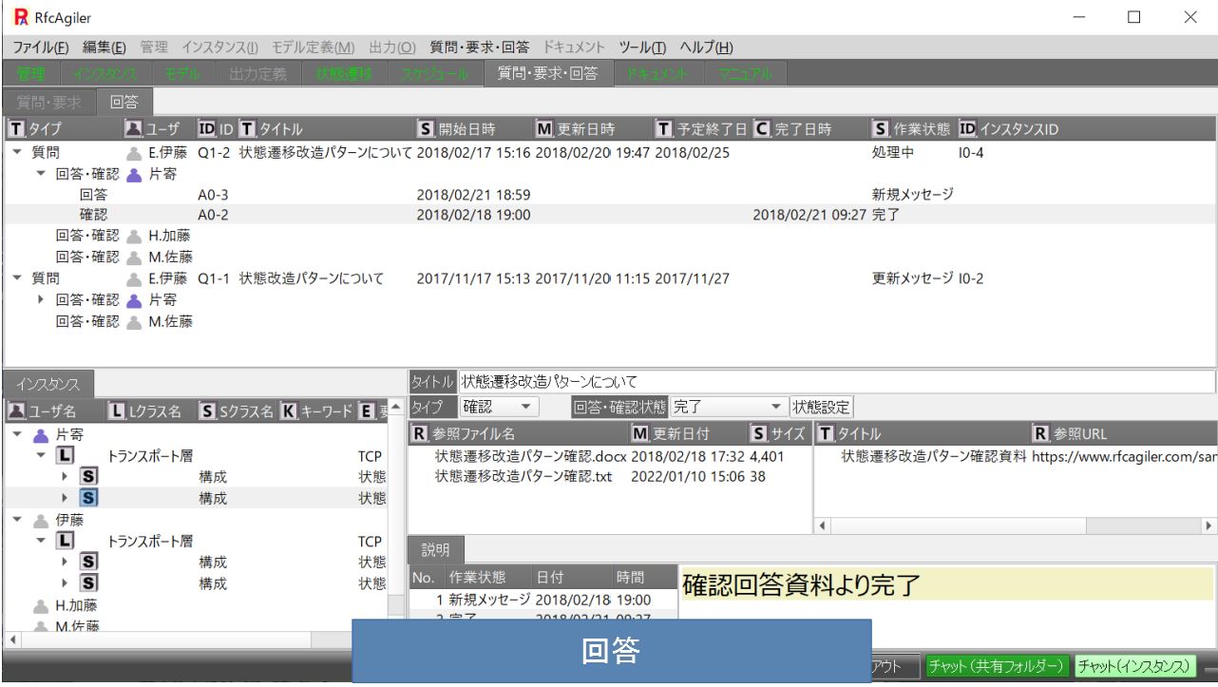Click the K icon of the キーワード header
Image resolution: width=1218 pixels, height=687 pixels.
pyautogui.click(x=289, y=410)
